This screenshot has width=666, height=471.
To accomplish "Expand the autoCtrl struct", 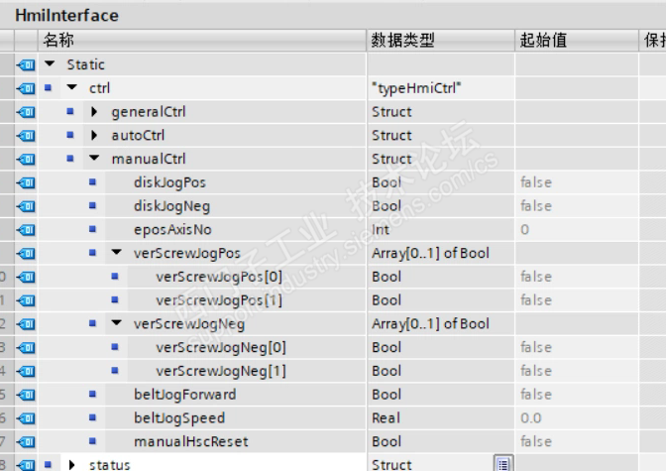I will (94, 136).
